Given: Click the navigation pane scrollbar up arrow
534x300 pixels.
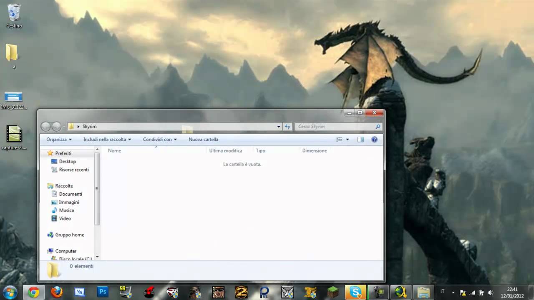Looking at the screenshot, I should (97, 149).
